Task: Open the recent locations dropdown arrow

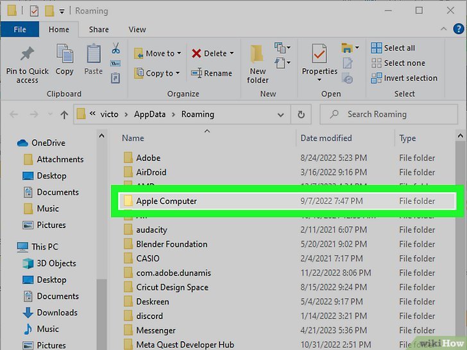Action: pos(50,114)
